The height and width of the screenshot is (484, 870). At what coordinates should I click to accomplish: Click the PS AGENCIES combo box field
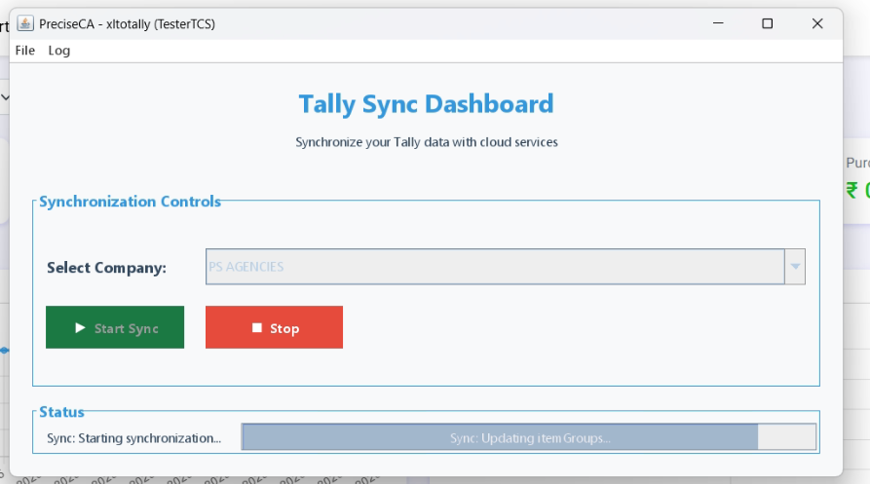pos(495,267)
